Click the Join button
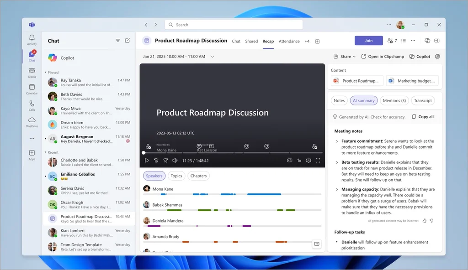 [x=368, y=41]
